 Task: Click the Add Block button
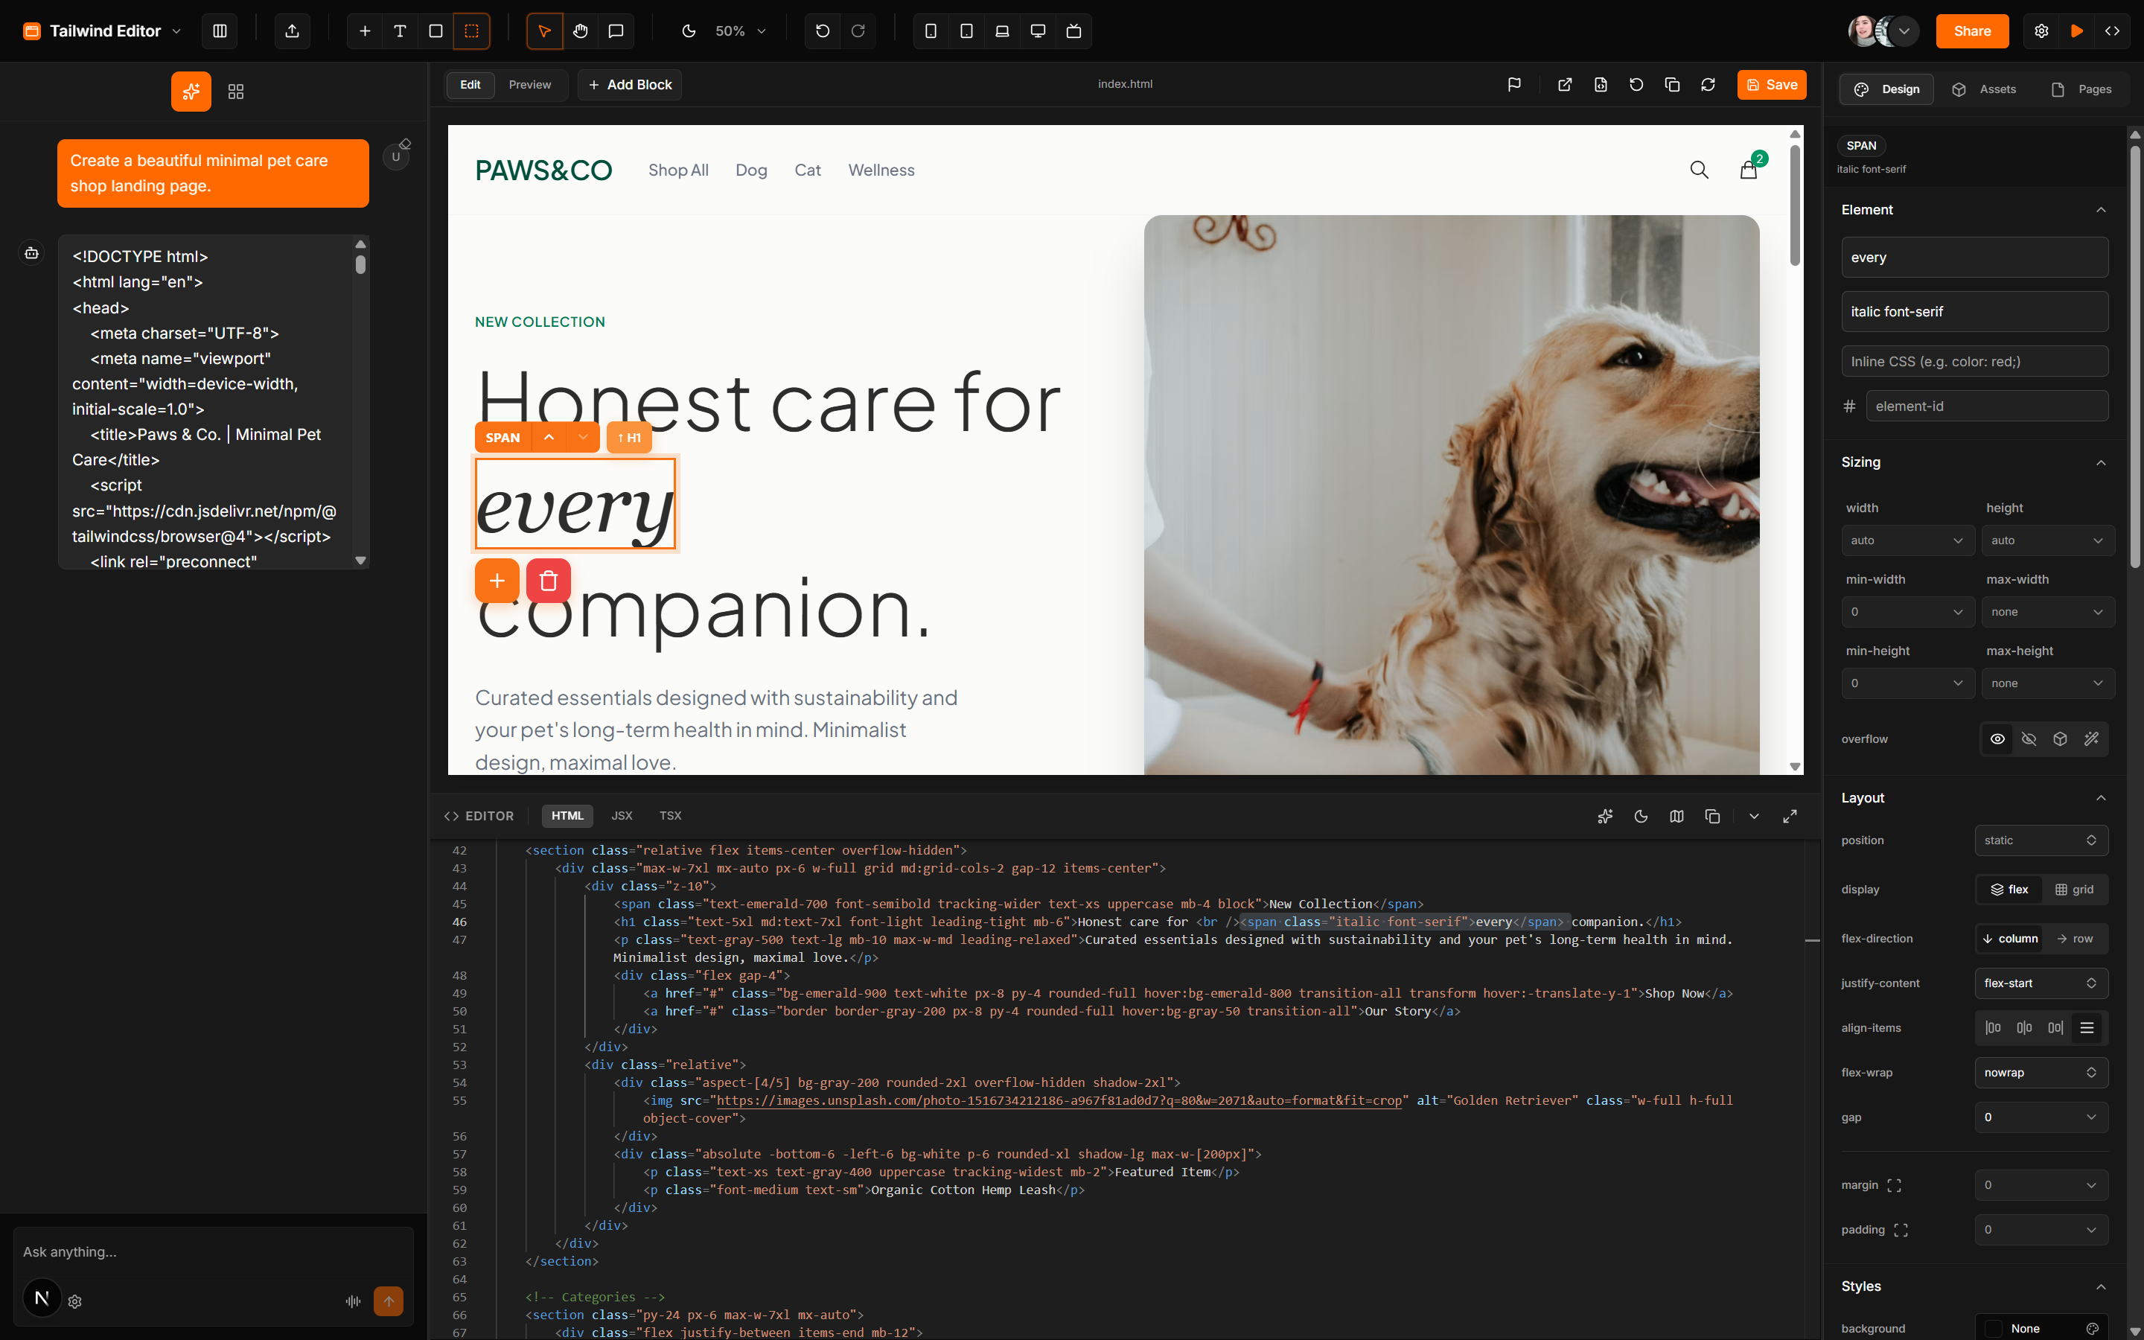[x=630, y=85]
